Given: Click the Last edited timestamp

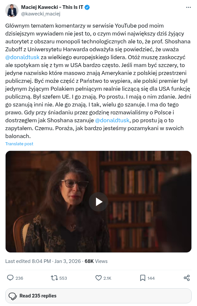Looking at the screenshot, I should tap(43, 261).
